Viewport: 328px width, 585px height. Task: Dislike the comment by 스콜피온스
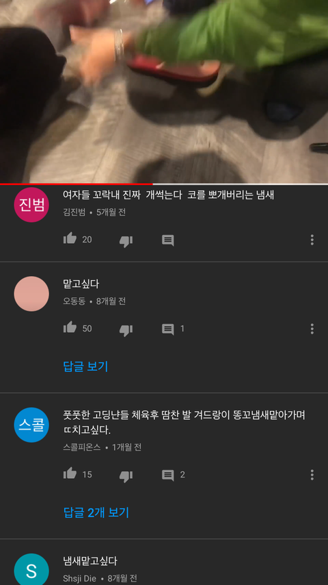point(126,477)
